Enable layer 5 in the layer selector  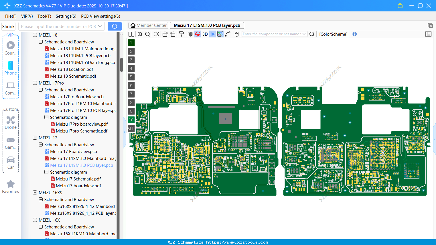131,77
